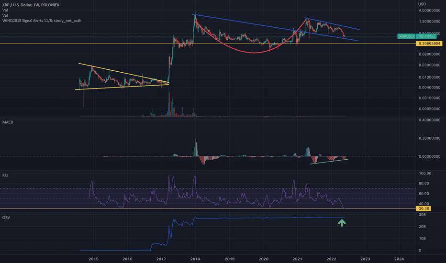
Task: Click the 0.00400000 price axis value
Action: point(429,88)
